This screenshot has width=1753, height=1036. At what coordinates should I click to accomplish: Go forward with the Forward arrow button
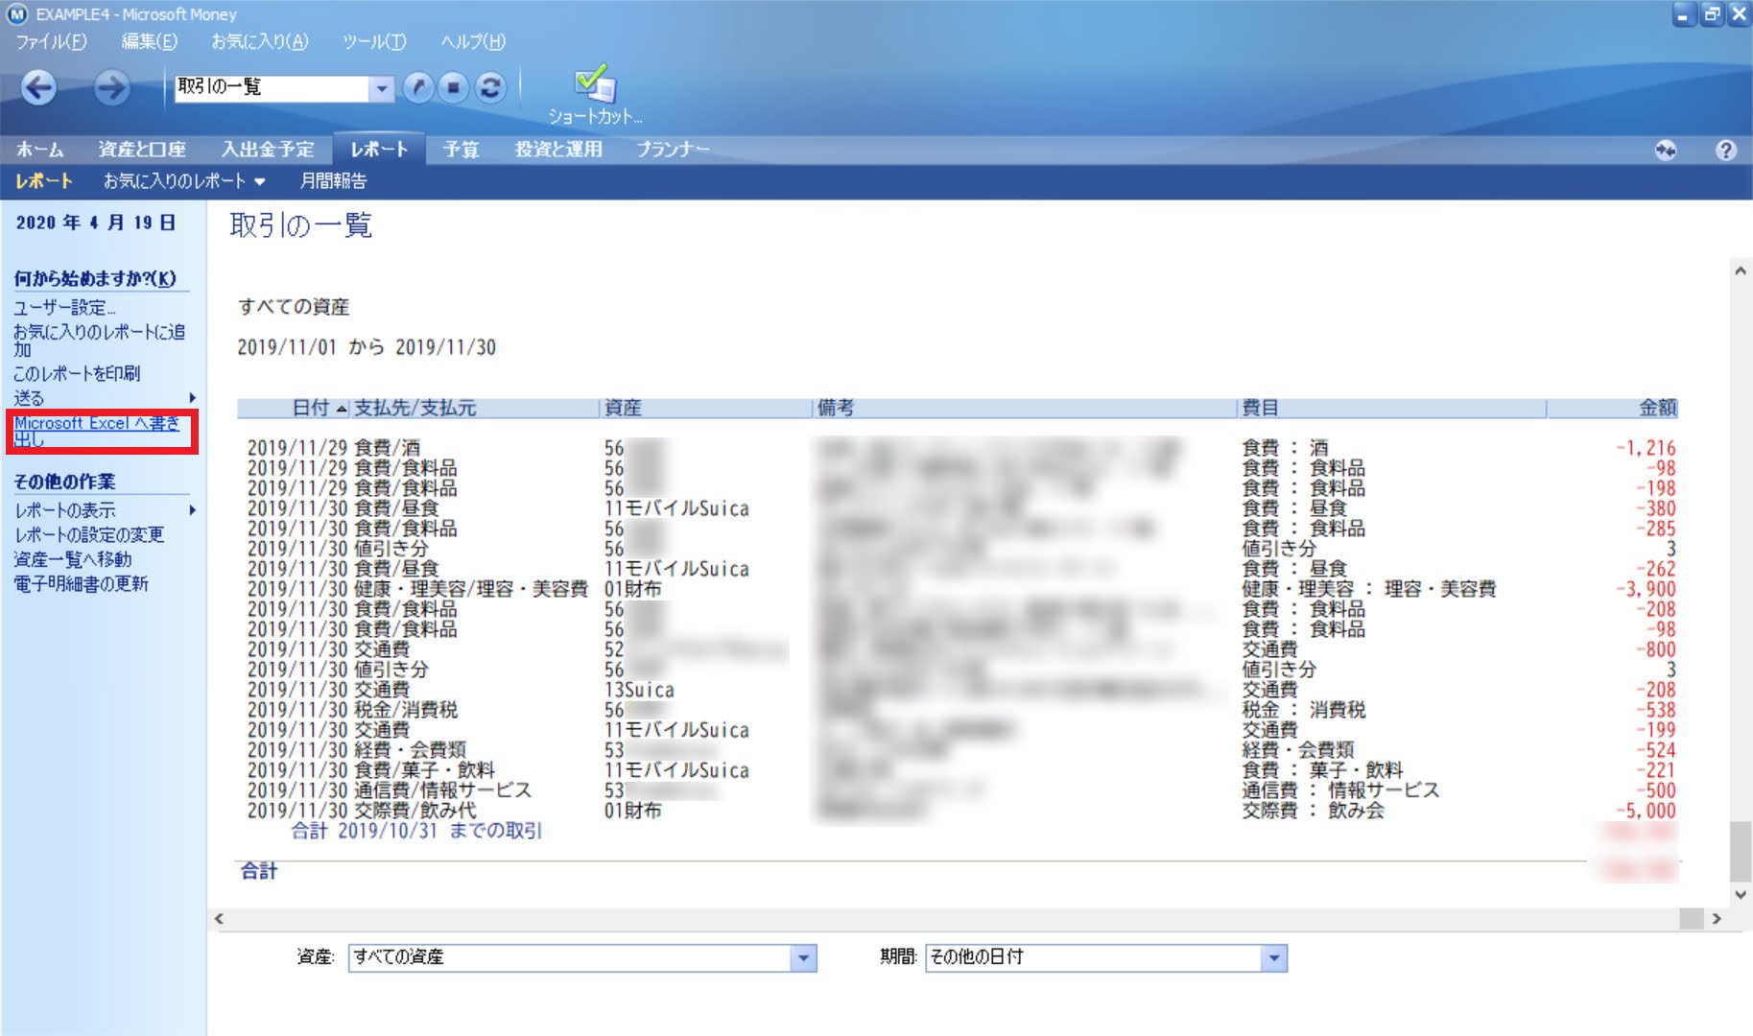coord(111,87)
